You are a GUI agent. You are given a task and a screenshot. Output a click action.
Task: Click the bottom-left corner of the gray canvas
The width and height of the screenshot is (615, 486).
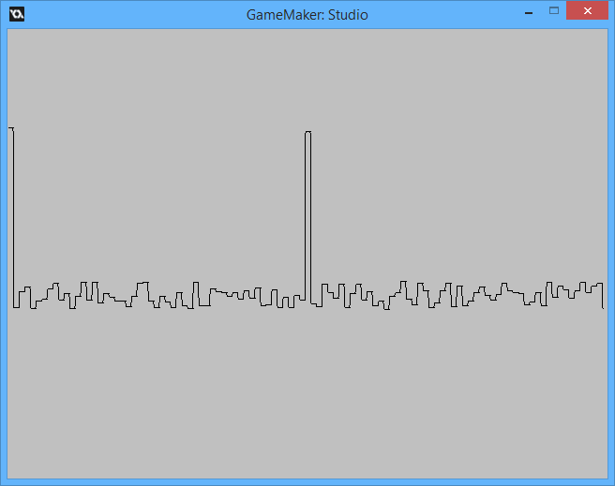[x=9, y=476]
